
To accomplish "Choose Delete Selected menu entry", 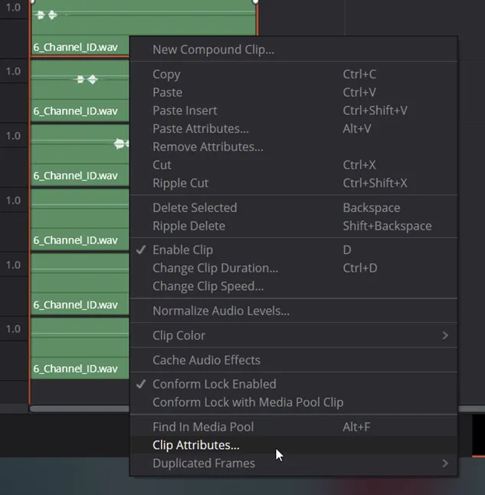I will [293, 208].
